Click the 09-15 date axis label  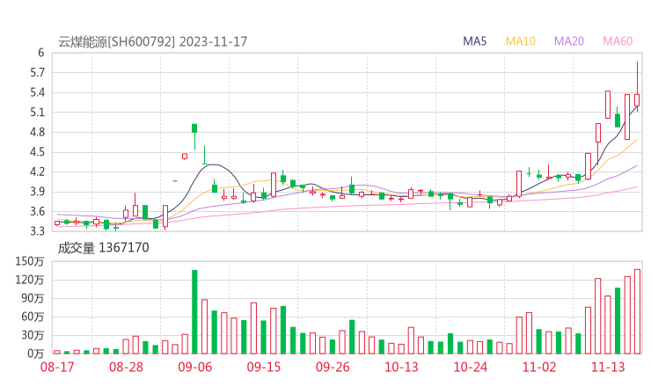pos(264,367)
